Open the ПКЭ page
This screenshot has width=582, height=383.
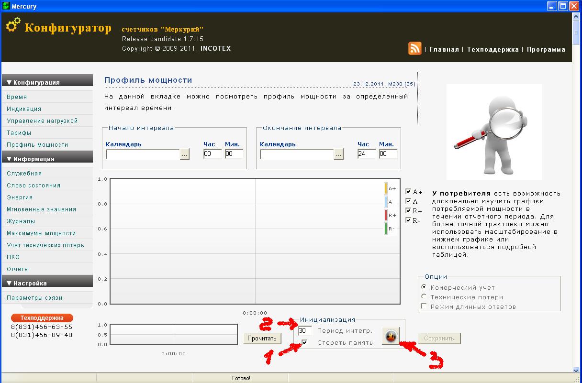(x=13, y=257)
